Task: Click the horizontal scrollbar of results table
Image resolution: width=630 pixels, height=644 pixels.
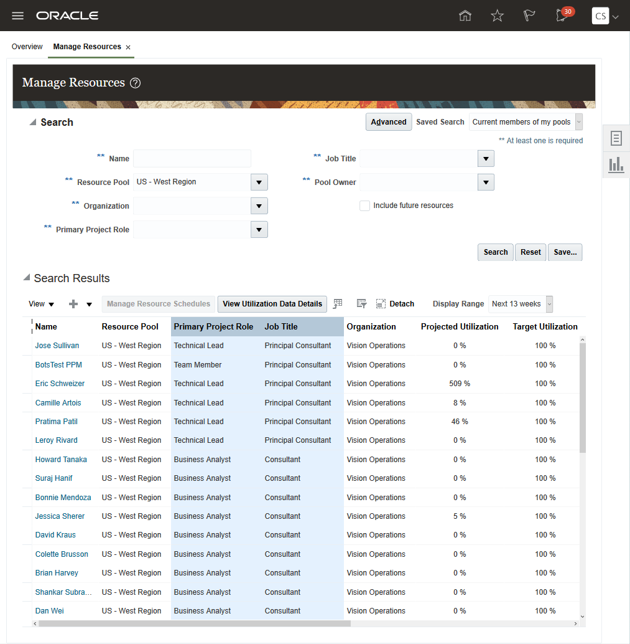Action: click(195, 623)
